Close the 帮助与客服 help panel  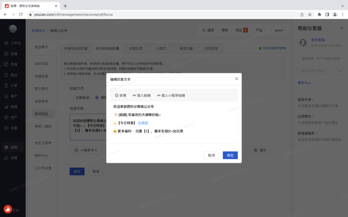pos(341,29)
